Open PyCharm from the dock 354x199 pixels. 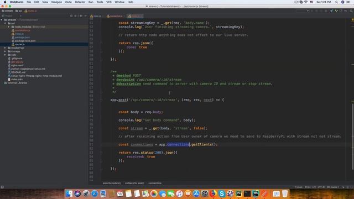tap(238, 193)
